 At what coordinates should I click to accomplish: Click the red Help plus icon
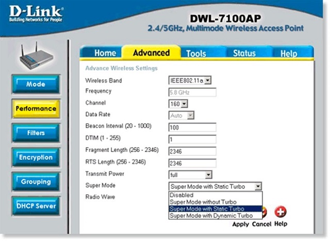pos(281,212)
